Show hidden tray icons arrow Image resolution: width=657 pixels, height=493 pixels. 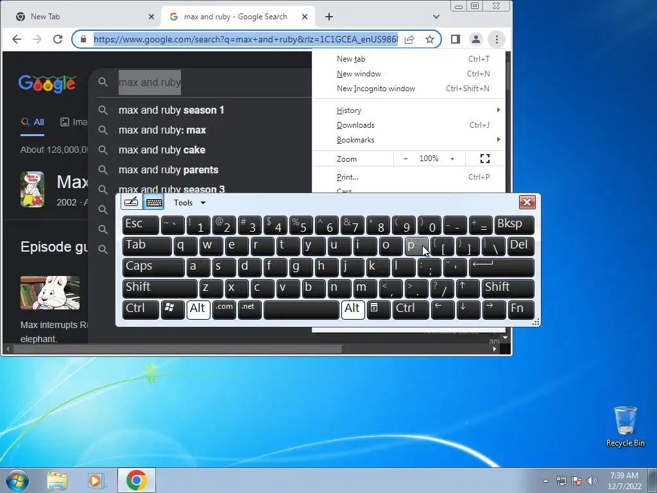tap(545, 481)
